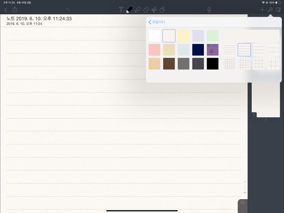
Task: Select smallest grid paper style
Action: (230, 64)
